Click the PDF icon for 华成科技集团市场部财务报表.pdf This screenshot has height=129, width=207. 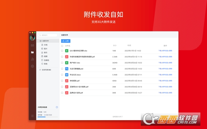pyautogui.click(x=67, y=57)
